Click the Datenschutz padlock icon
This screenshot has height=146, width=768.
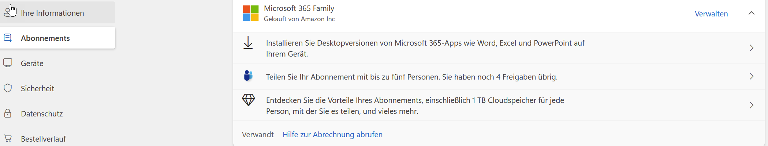pos(8,114)
